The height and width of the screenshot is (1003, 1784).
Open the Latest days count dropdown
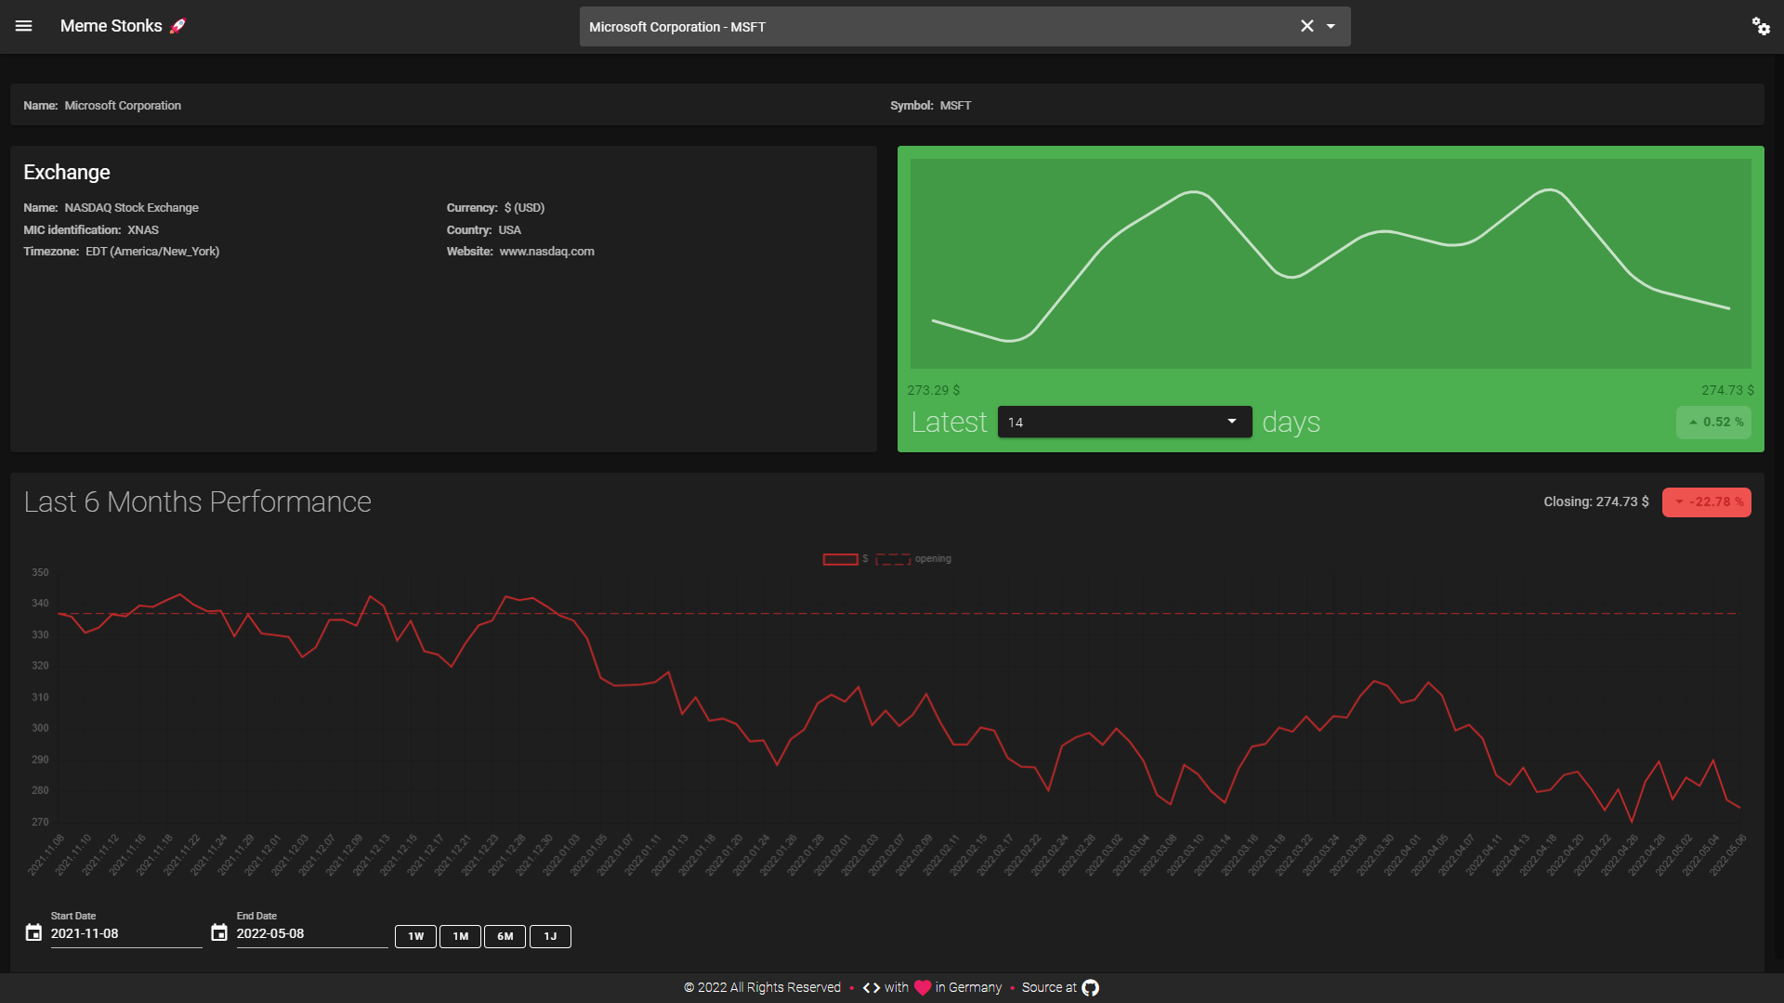pyautogui.click(x=1124, y=422)
